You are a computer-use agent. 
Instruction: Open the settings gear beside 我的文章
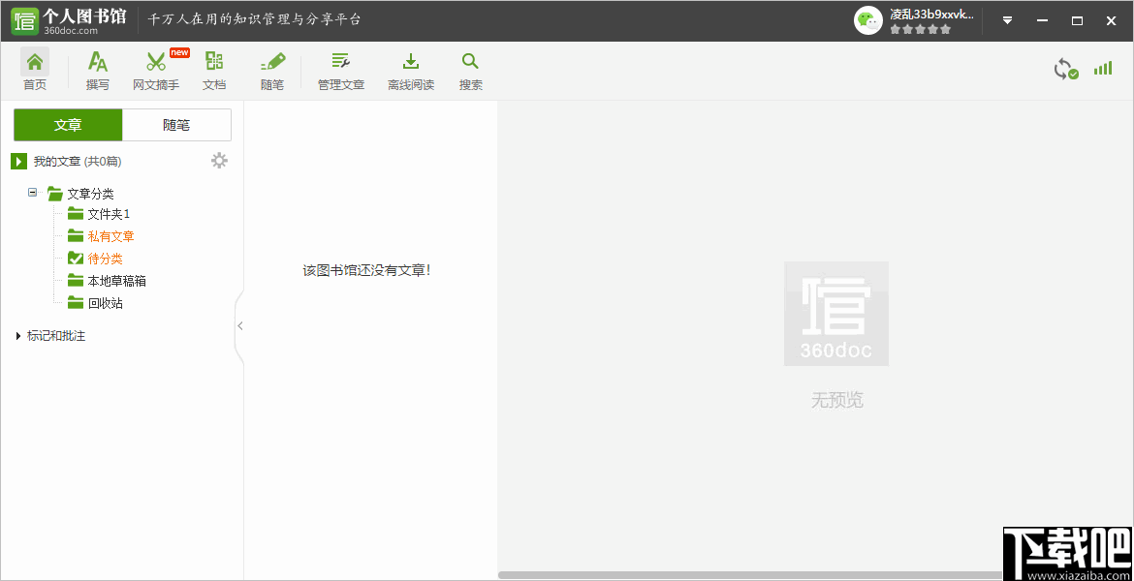point(219,161)
